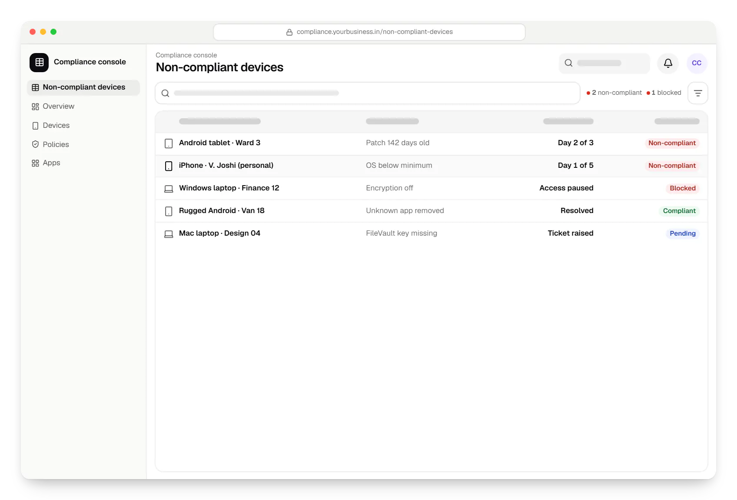Click the Pending status badge

[x=683, y=233]
